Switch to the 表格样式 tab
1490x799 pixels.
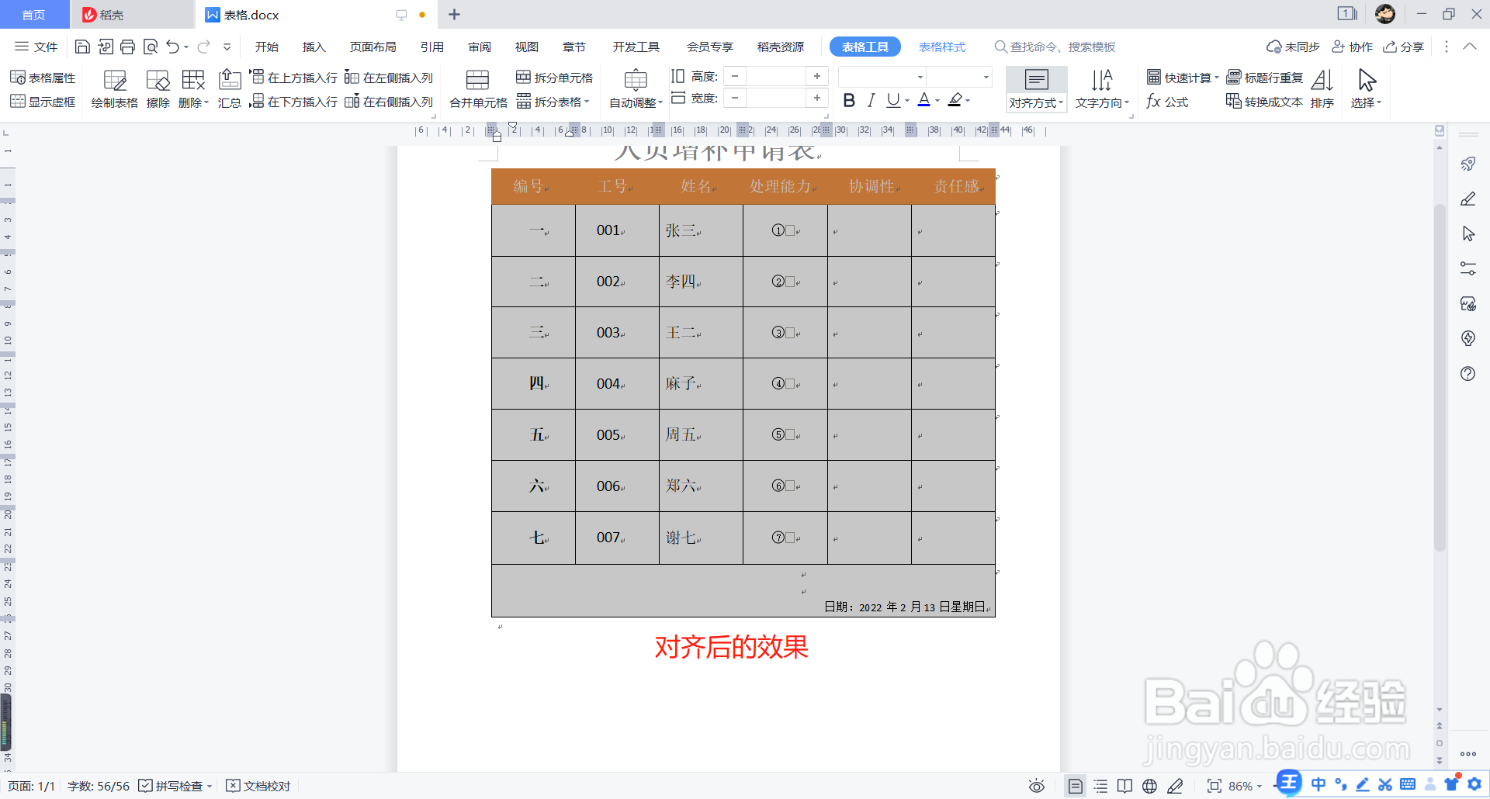942,47
